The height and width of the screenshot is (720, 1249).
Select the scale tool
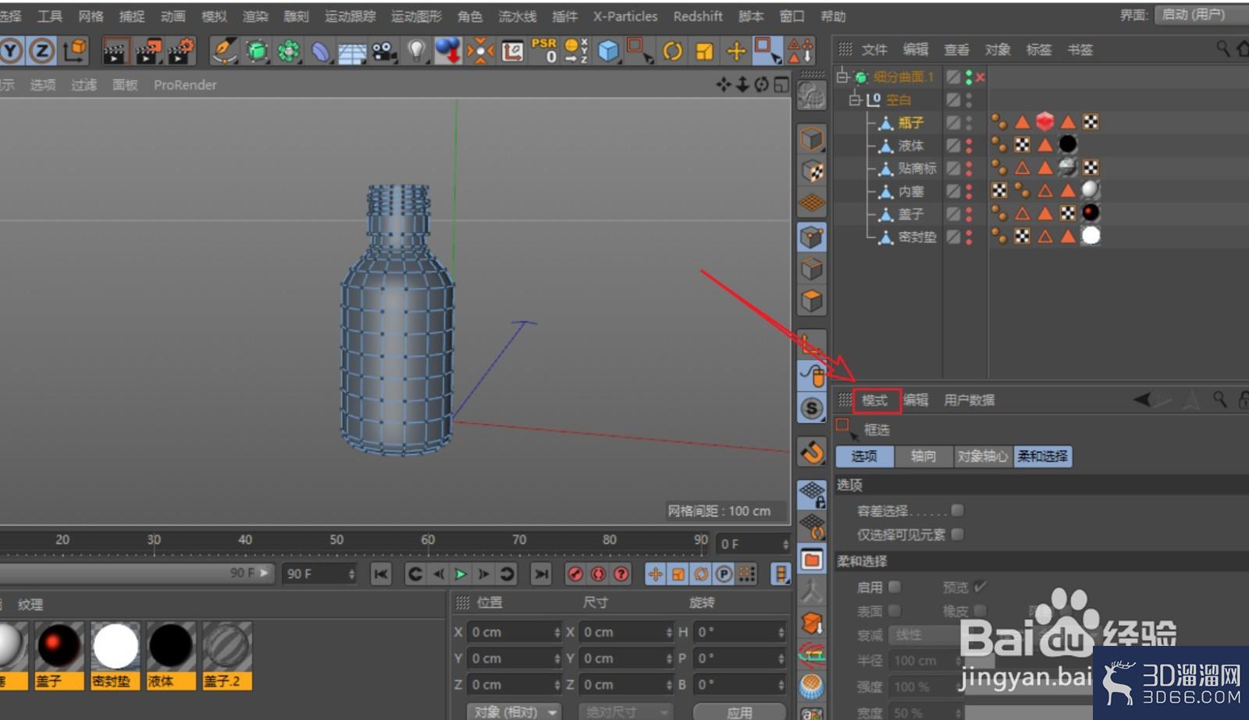coord(704,51)
